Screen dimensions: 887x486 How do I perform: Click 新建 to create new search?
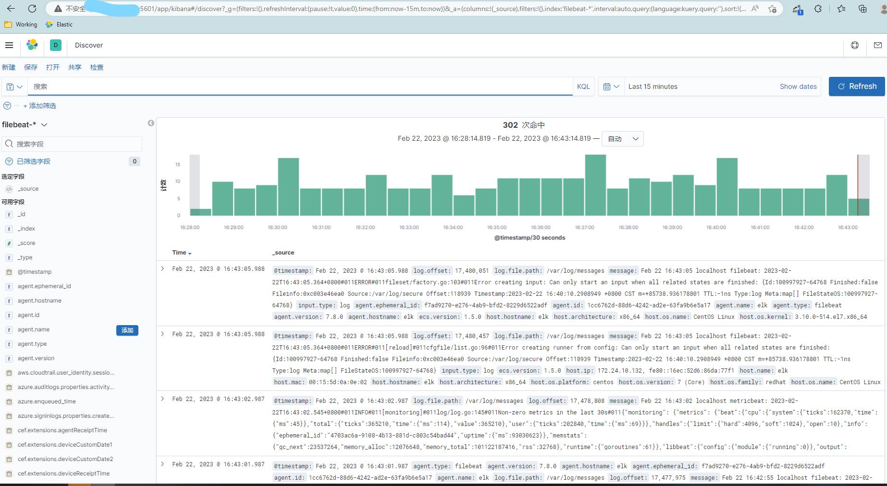point(9,67)
